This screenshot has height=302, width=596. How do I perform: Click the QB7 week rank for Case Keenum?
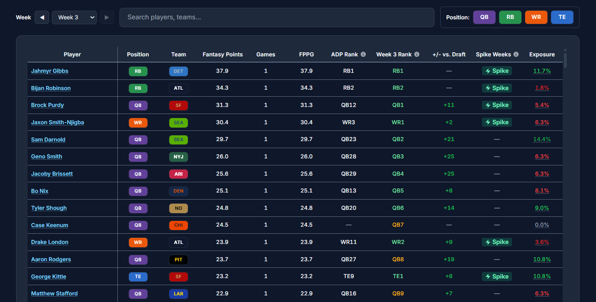[x=398, y=225]
